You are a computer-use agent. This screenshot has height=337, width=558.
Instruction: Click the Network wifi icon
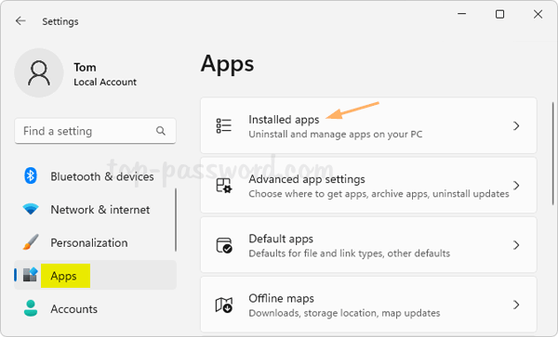pos(31,209)
